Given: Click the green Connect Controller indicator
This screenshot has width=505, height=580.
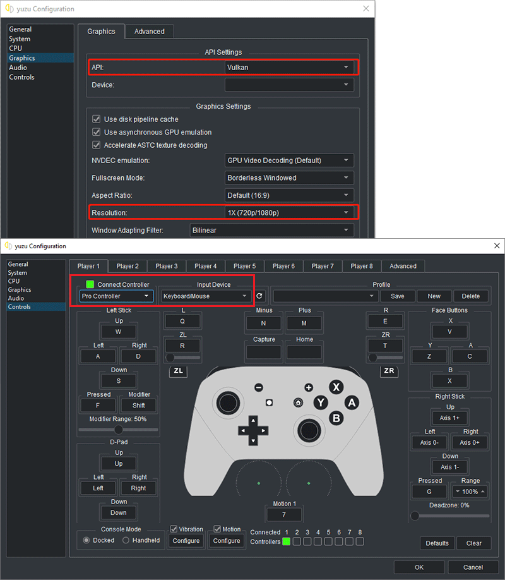Looking at the screenshot, I should tap(90, 284).
